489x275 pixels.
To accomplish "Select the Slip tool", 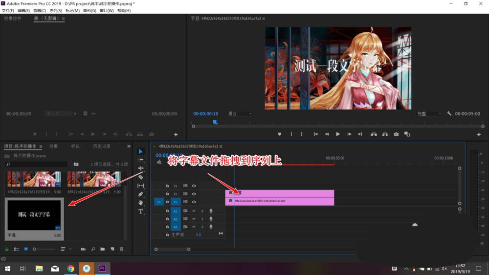I will 141,186.
